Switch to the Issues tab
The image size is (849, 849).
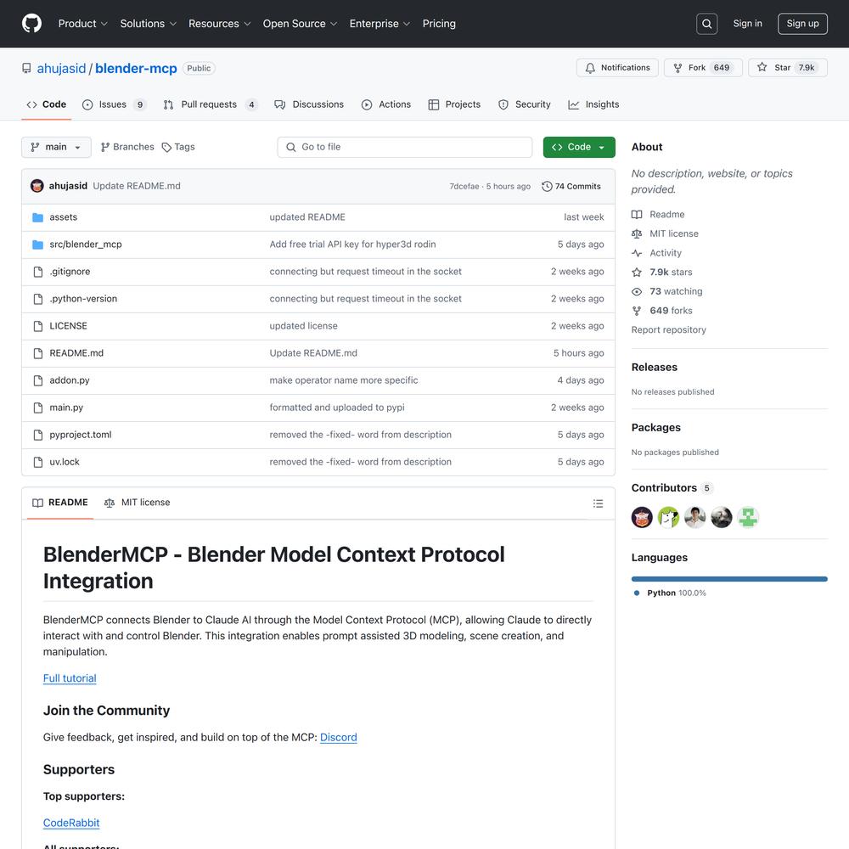click(x=115, y=104)
